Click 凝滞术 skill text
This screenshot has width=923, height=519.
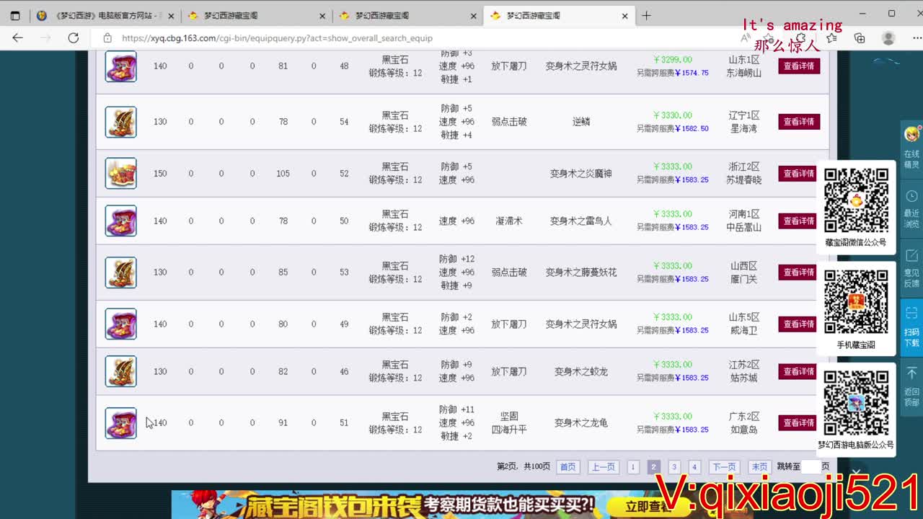tap(509, 221)
